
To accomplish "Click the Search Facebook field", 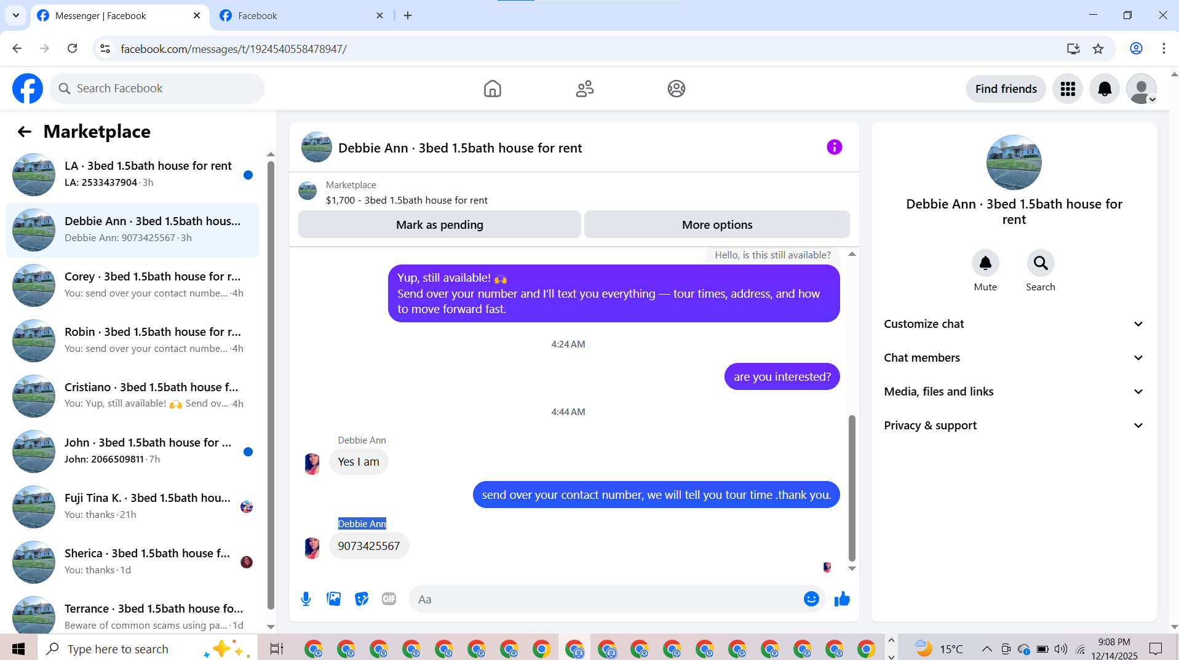I will click(157, 89).
